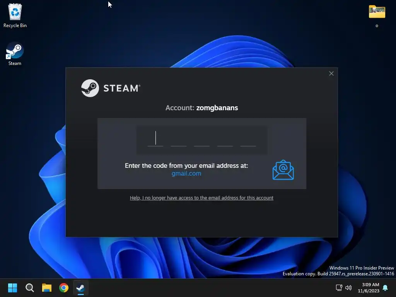This screenshot has width=396, height=297.
Task: Click the fourth code digit field
Action: [x=225, y=139]
